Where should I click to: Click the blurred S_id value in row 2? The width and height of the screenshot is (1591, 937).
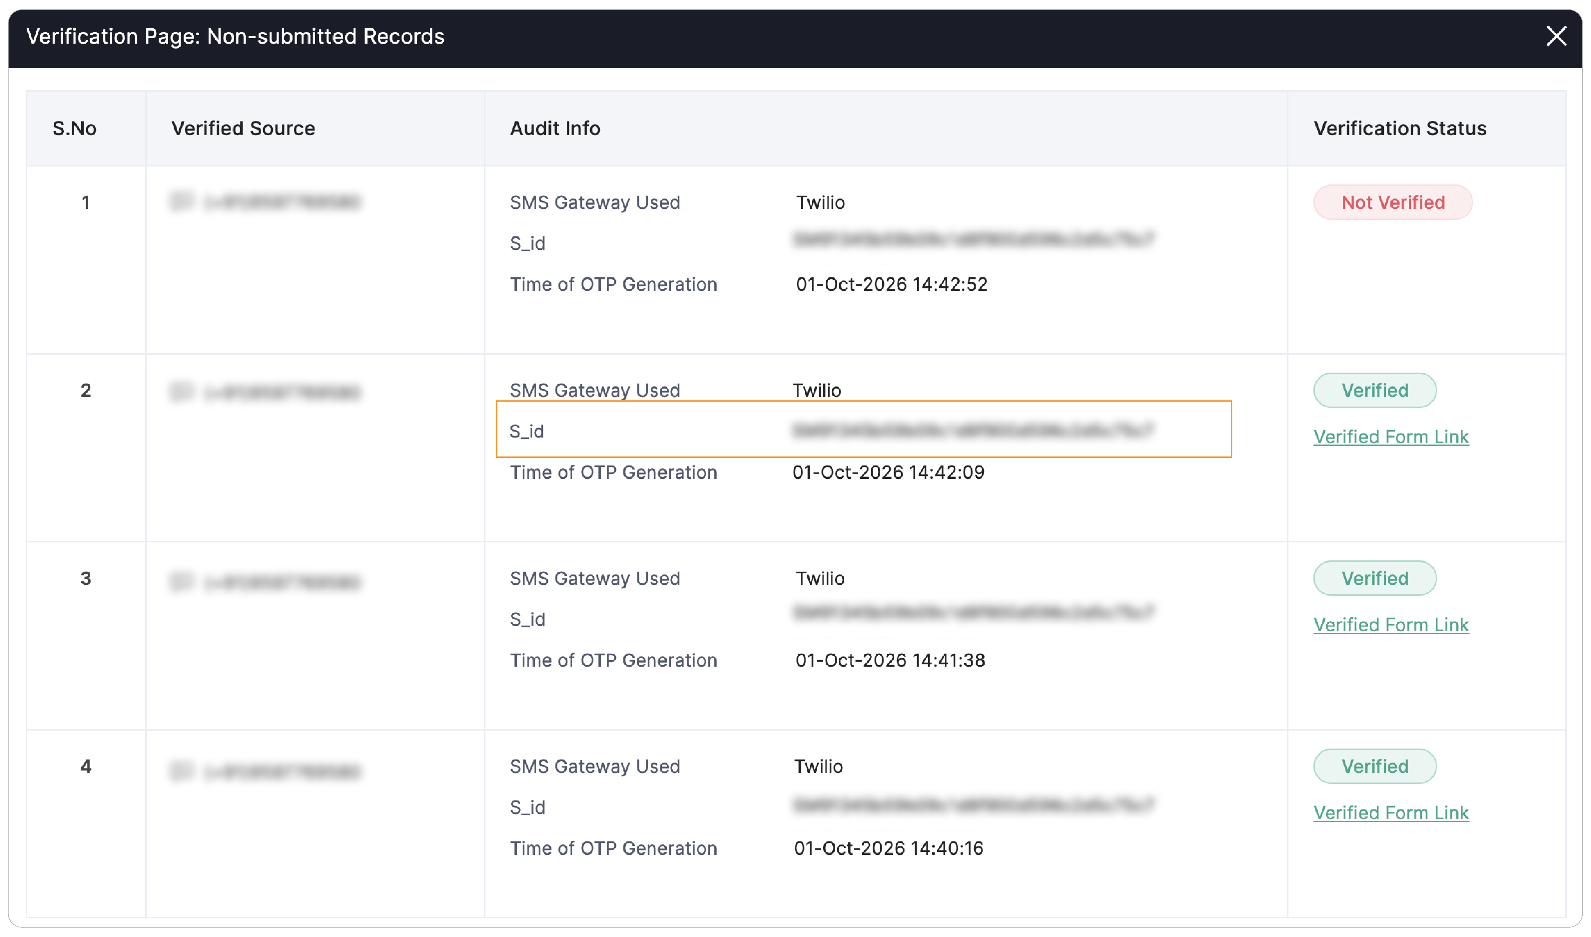(973, 431)
